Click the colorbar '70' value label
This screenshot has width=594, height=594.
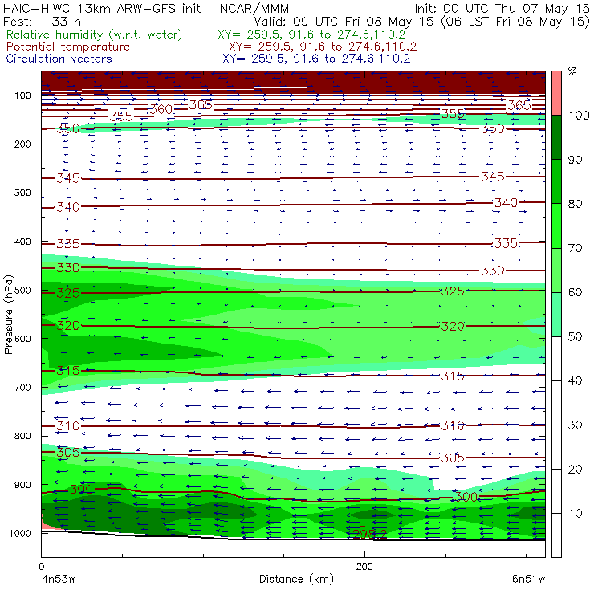[x=575, y=248]
